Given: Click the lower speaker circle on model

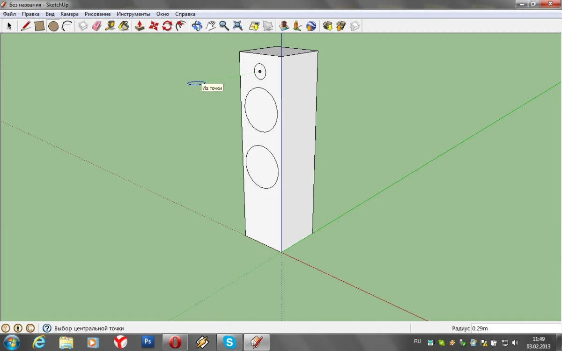Looking at the screenshot, I should (x=262, y=167).
